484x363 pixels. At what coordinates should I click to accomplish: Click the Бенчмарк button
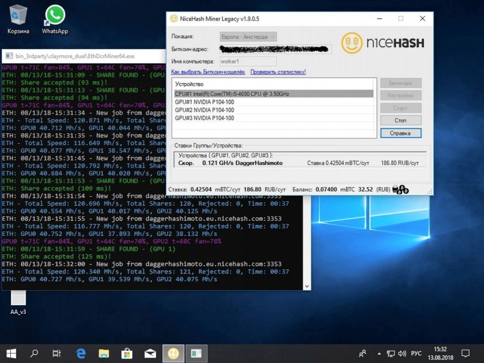[x=401, y=83]
